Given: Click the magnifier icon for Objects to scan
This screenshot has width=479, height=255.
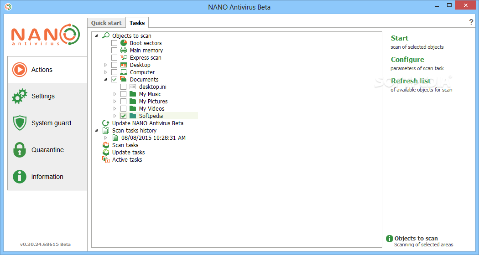Looking at the screenshot, I should [106, 36].
